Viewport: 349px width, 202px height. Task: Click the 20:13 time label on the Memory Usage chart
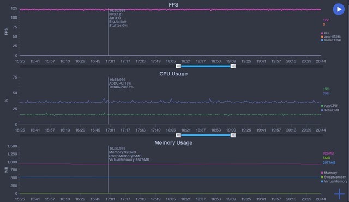click(291, 199)
